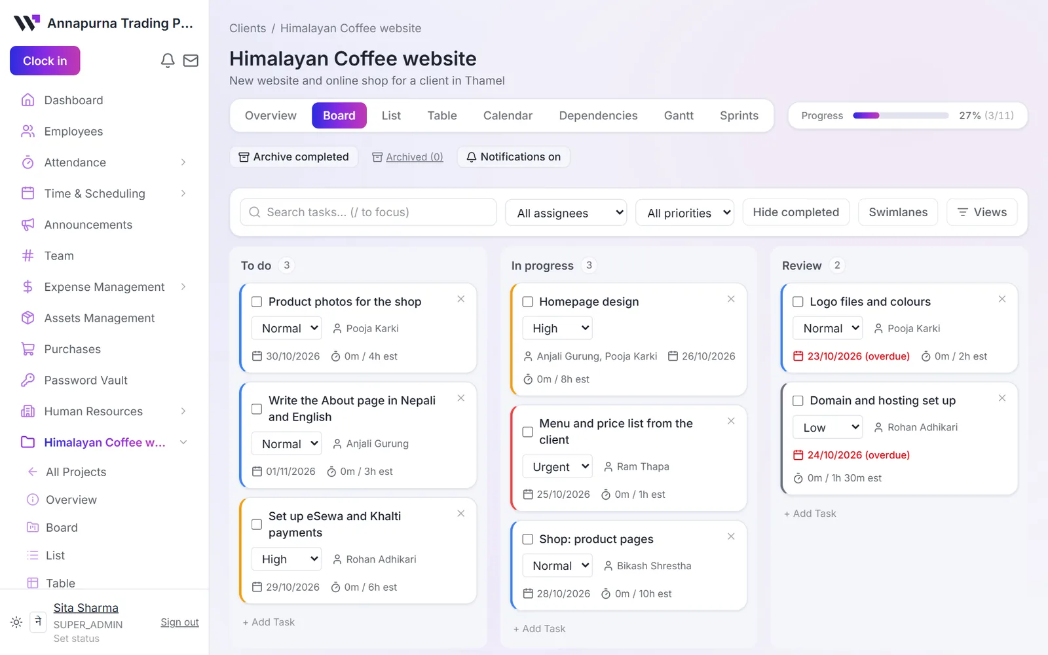
Task: Change Urgent priority on Menu and price list
Action: click(x=557, y=467)
